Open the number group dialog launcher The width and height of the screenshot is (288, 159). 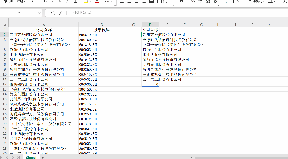pos(219,6)
